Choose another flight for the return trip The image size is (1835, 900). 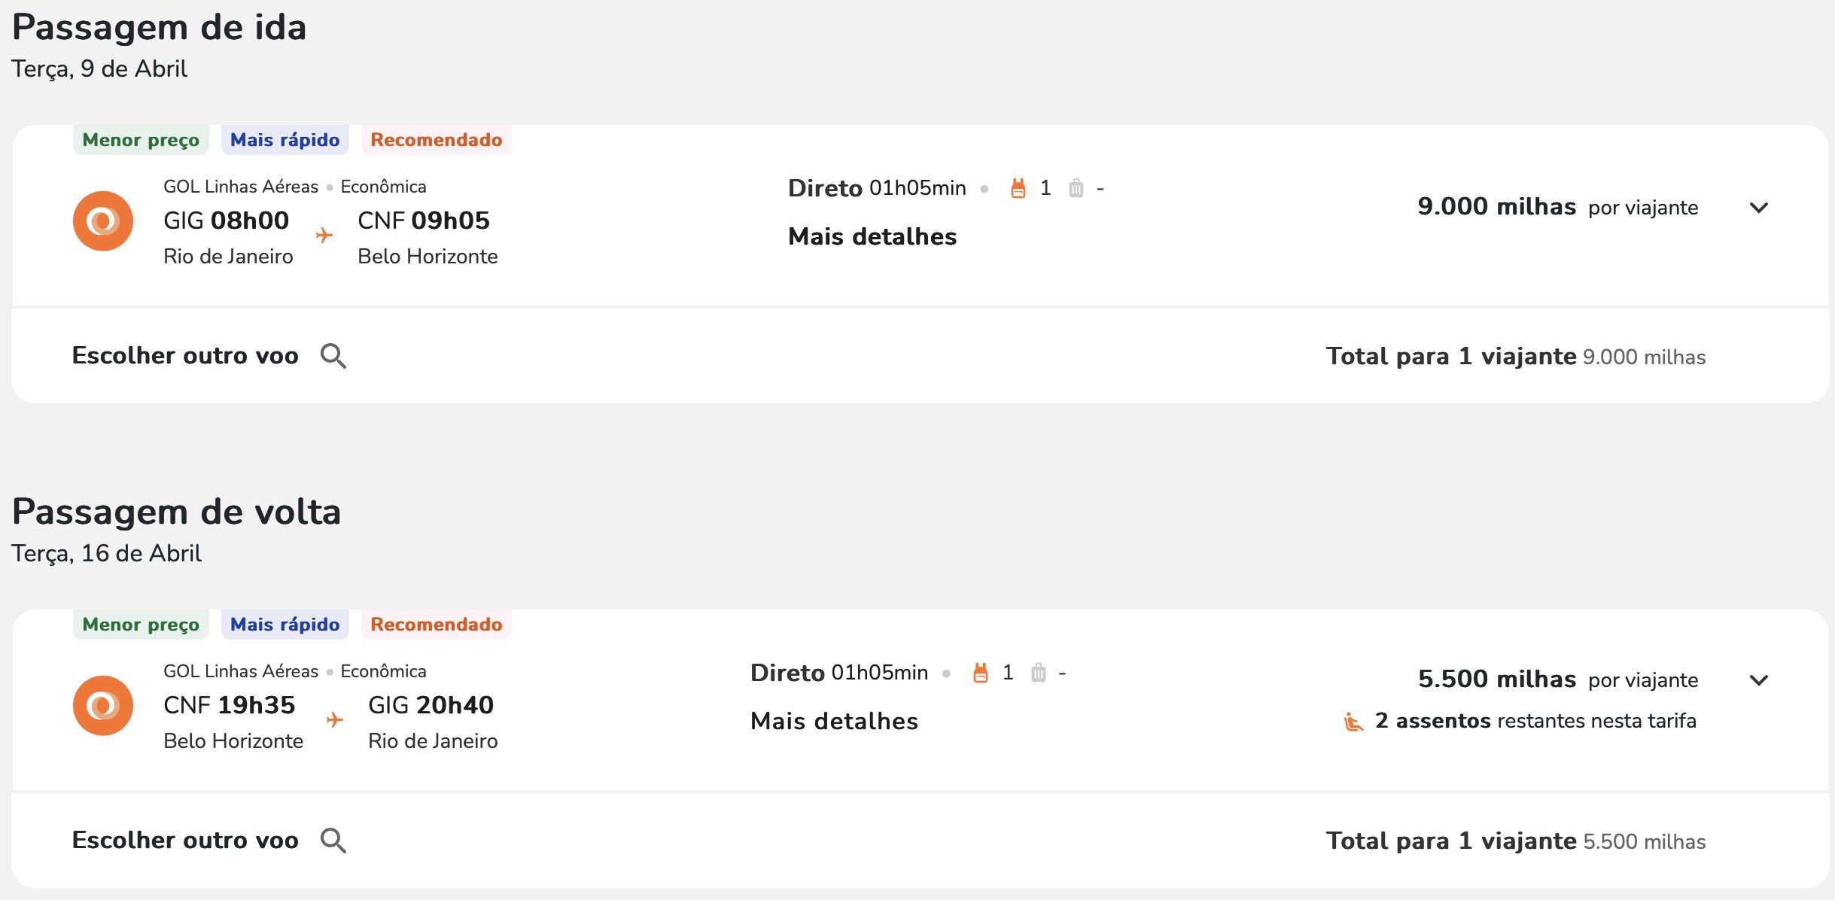click(185, 841)
